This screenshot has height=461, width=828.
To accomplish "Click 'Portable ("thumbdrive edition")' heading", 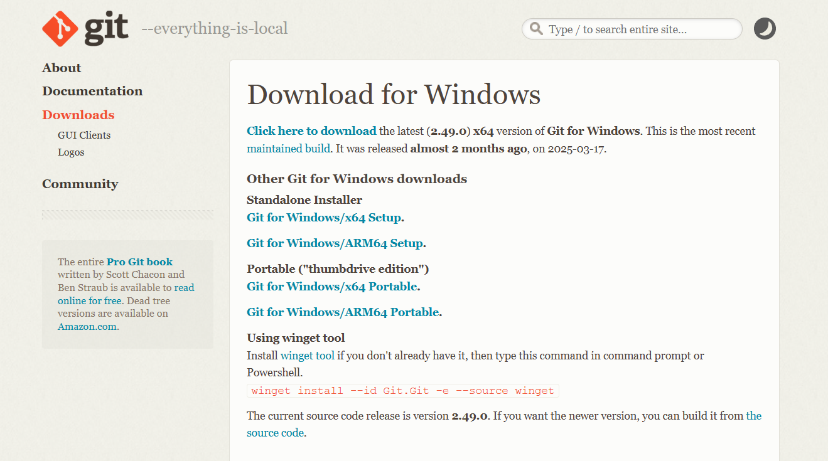I will point(338,269).
